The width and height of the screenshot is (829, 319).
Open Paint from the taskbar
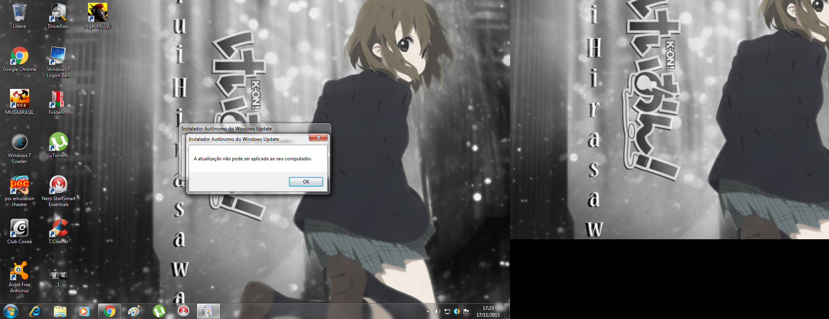(134, 311)
